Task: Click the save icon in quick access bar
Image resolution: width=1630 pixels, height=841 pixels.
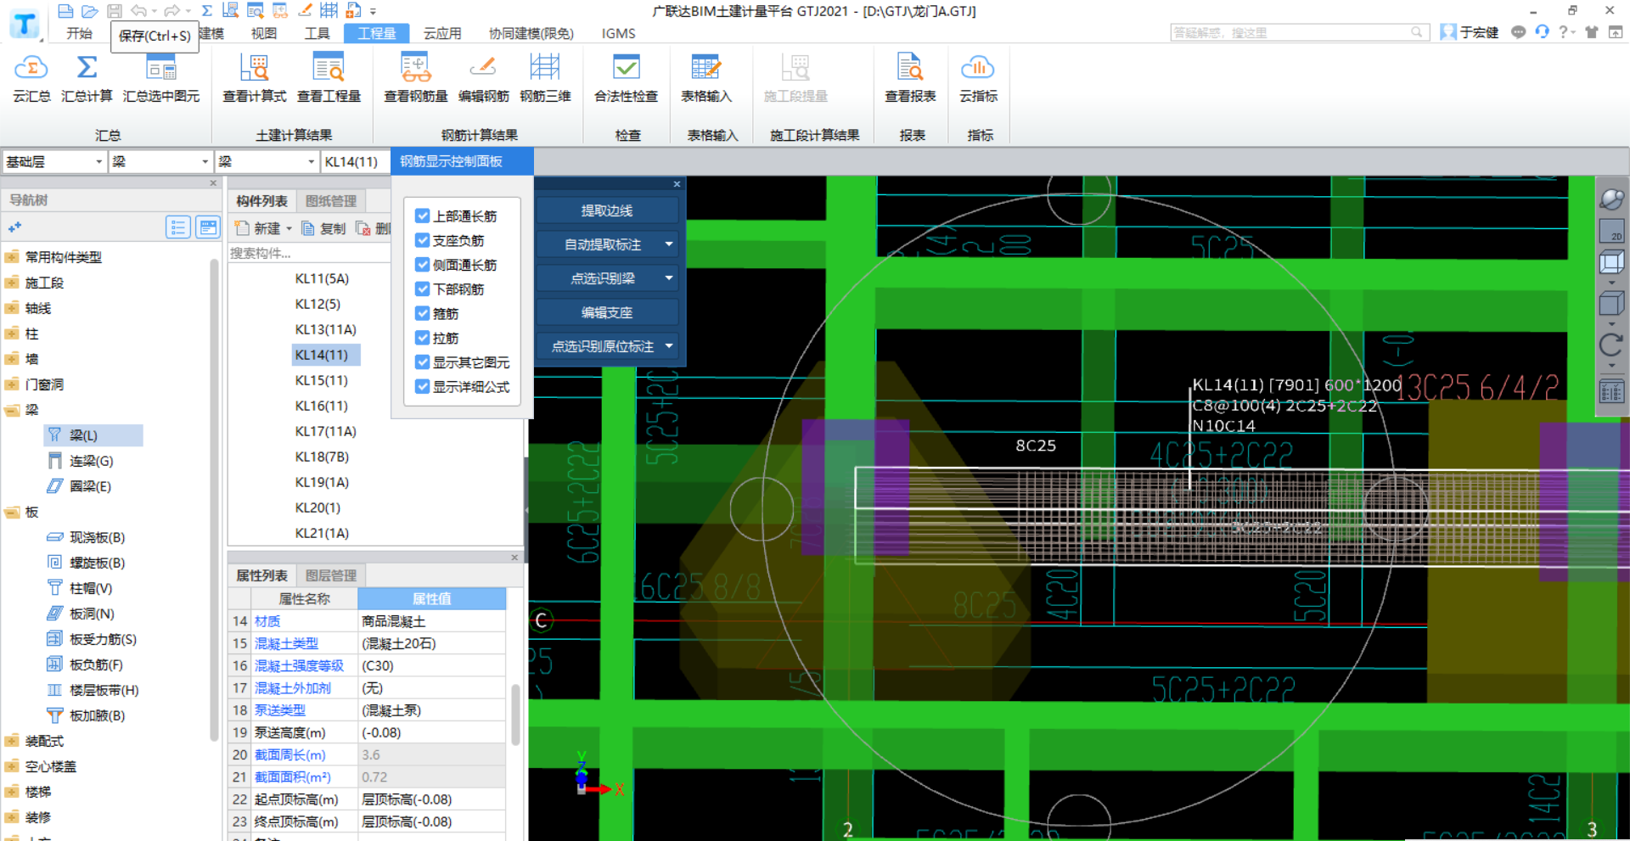Action: [114, 11]
